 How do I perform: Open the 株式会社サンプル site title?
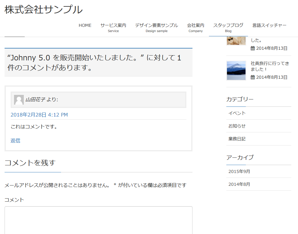coord(44,9)
